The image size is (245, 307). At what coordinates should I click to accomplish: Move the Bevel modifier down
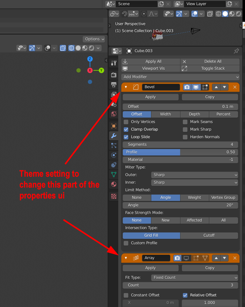coord(224,87)
